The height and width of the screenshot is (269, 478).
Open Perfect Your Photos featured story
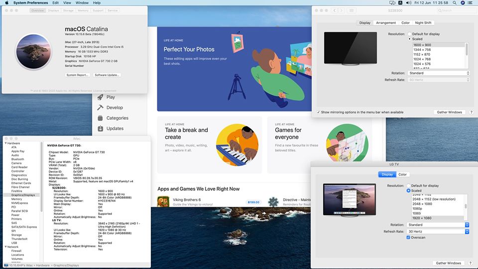234,69
